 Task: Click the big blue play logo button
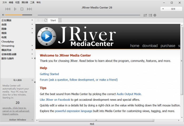pos(47,36)
